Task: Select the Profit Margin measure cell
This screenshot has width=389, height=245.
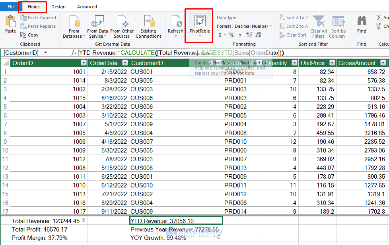Action: coord(49,238)
